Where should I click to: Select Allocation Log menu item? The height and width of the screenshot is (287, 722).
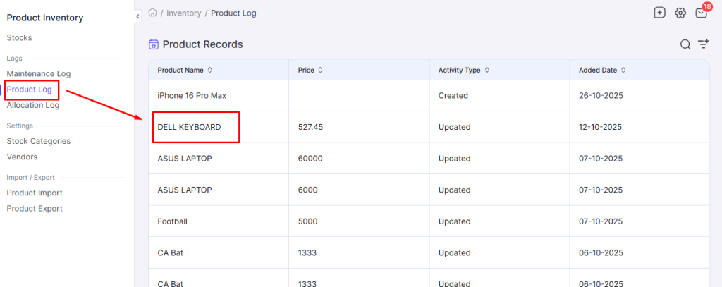[33, 105]
